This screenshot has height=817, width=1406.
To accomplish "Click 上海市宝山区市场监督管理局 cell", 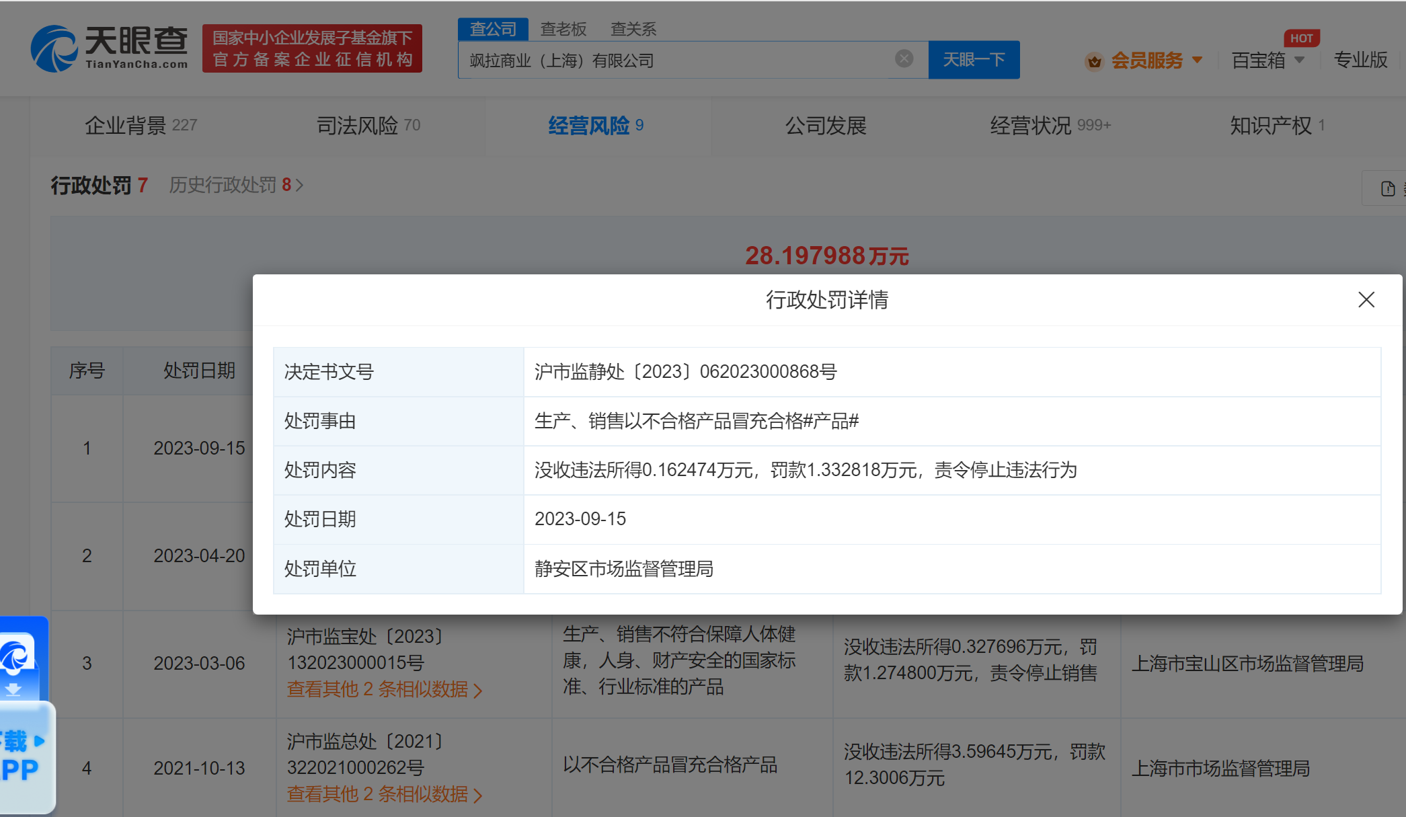I will coord(1247,664).
